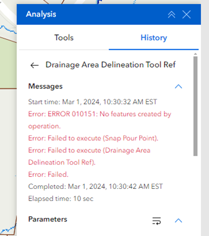Image resolution: width=209 pixels, height=236 pixels.
Task: Click the Drainage Area Delineation Tool Ref title
Action: tap(110, 65)
